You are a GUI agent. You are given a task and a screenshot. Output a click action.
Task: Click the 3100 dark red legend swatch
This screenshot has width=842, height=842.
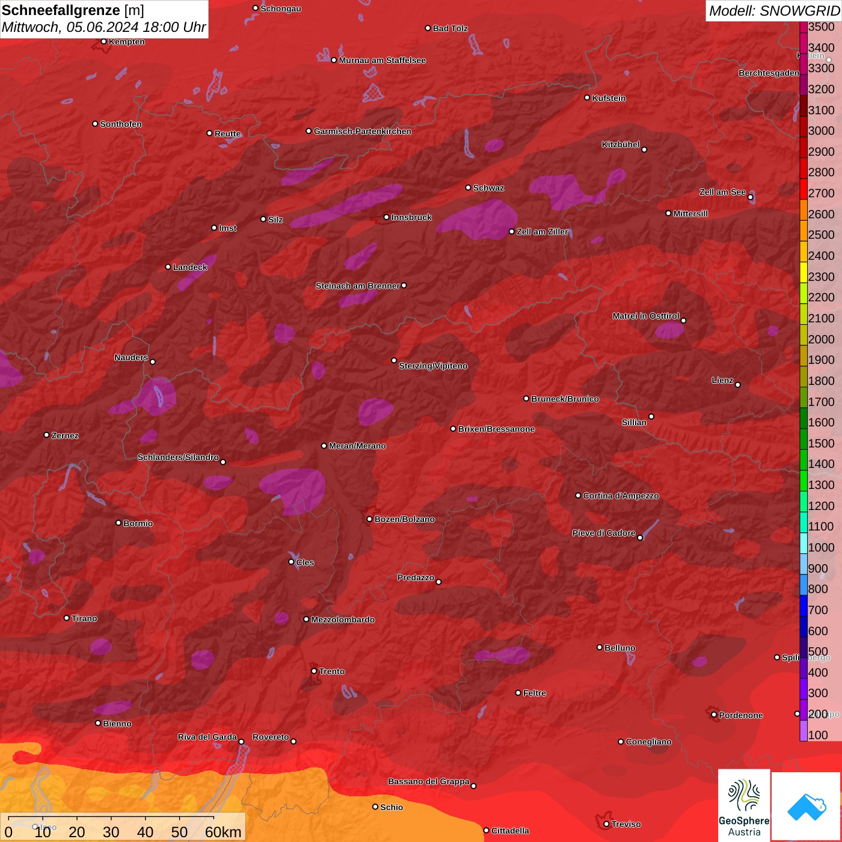[803, 106]
